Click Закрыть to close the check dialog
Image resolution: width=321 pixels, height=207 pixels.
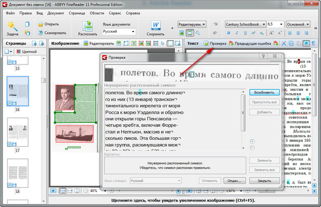click(x=264, y=180)
